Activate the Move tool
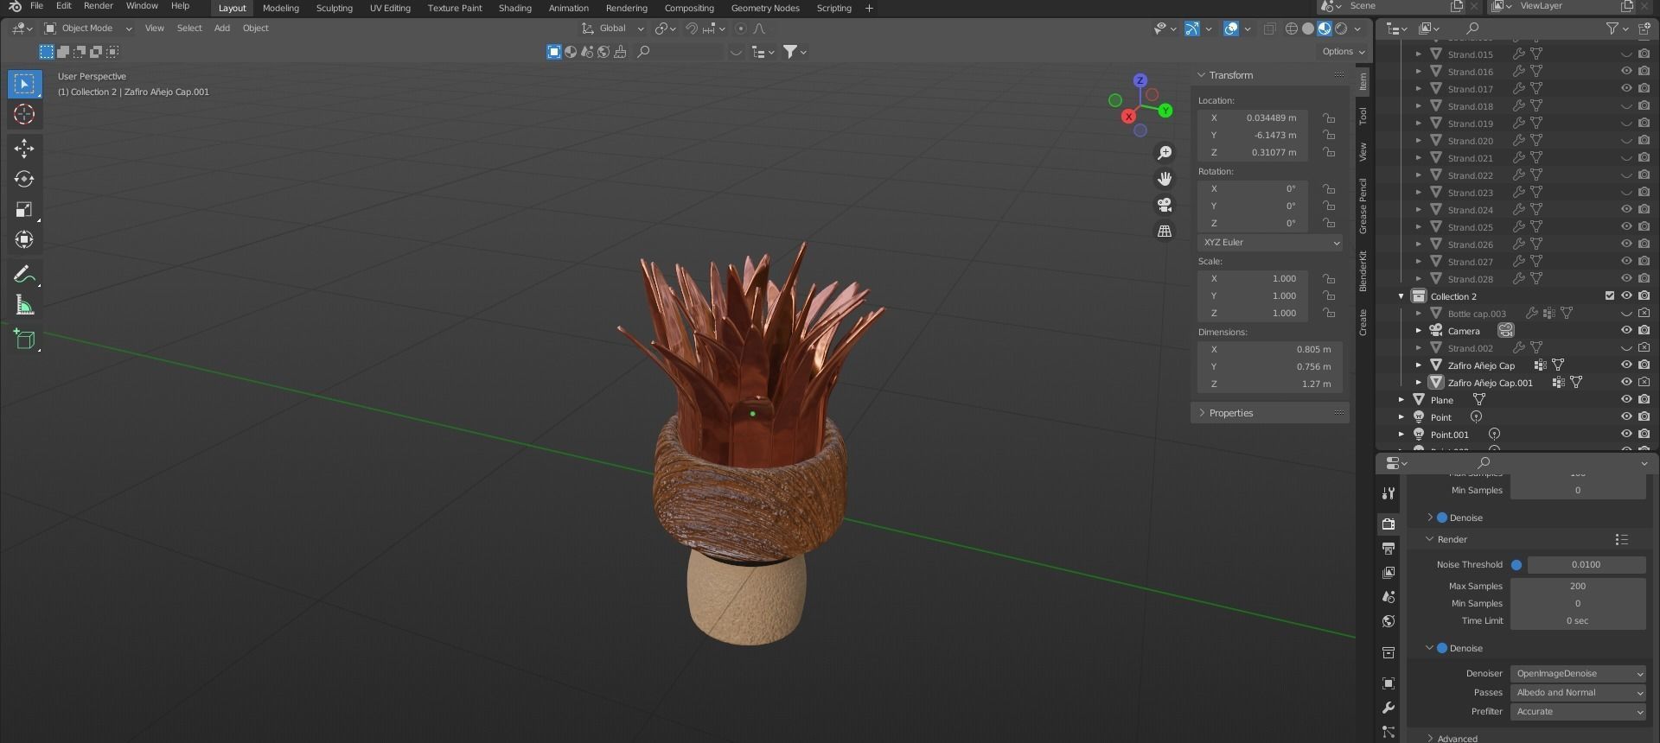1660x743 pixels. pyautogui.click(x=24, y=149)
